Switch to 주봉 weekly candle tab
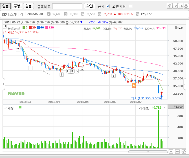 point(17,6)
